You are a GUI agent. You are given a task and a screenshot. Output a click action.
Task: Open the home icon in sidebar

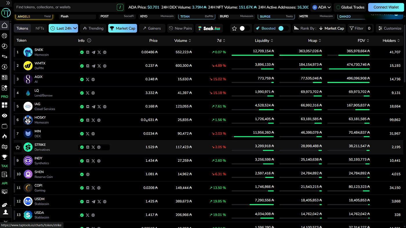(x=5, y=25)
